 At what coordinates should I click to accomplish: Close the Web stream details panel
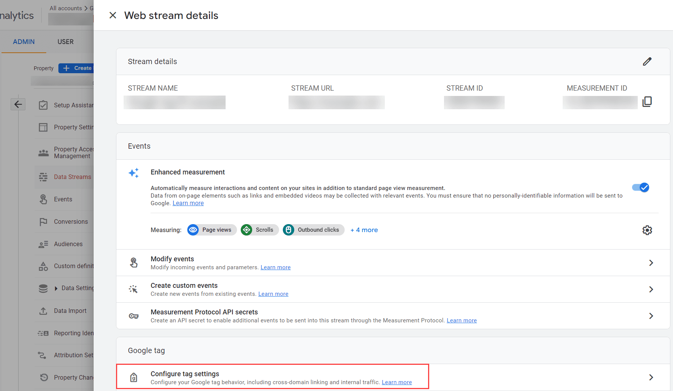click(x=113, y=15)
